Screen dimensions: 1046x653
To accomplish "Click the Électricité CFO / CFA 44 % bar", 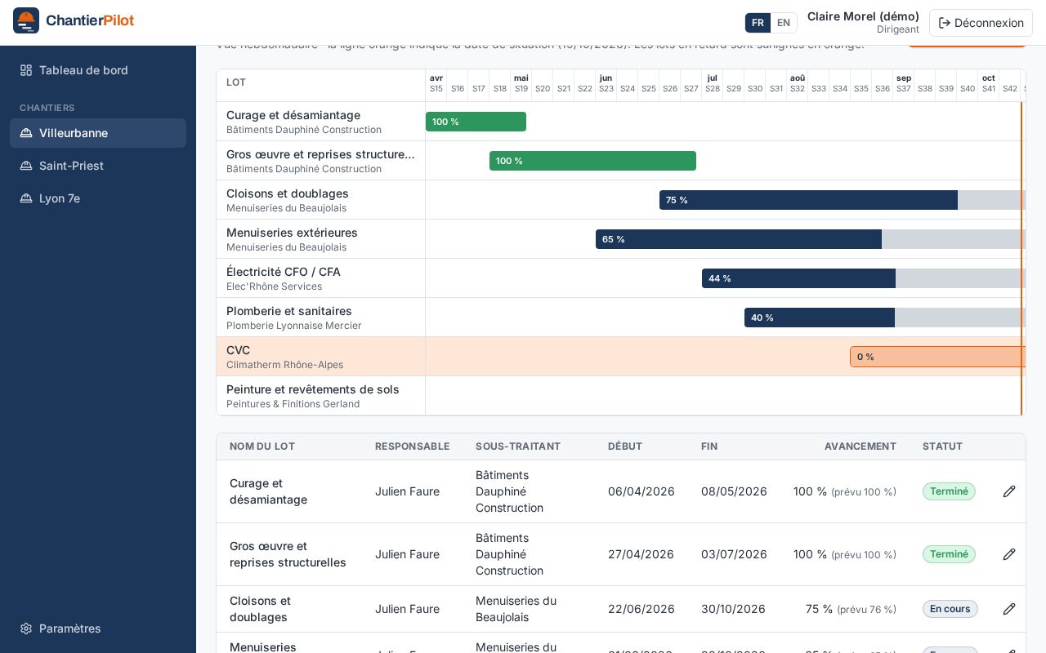I will 864,278.
